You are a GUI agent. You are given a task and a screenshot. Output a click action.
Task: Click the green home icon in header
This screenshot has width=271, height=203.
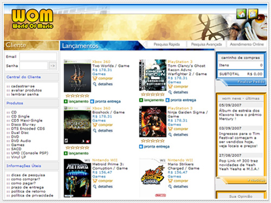tap(241, 14)
